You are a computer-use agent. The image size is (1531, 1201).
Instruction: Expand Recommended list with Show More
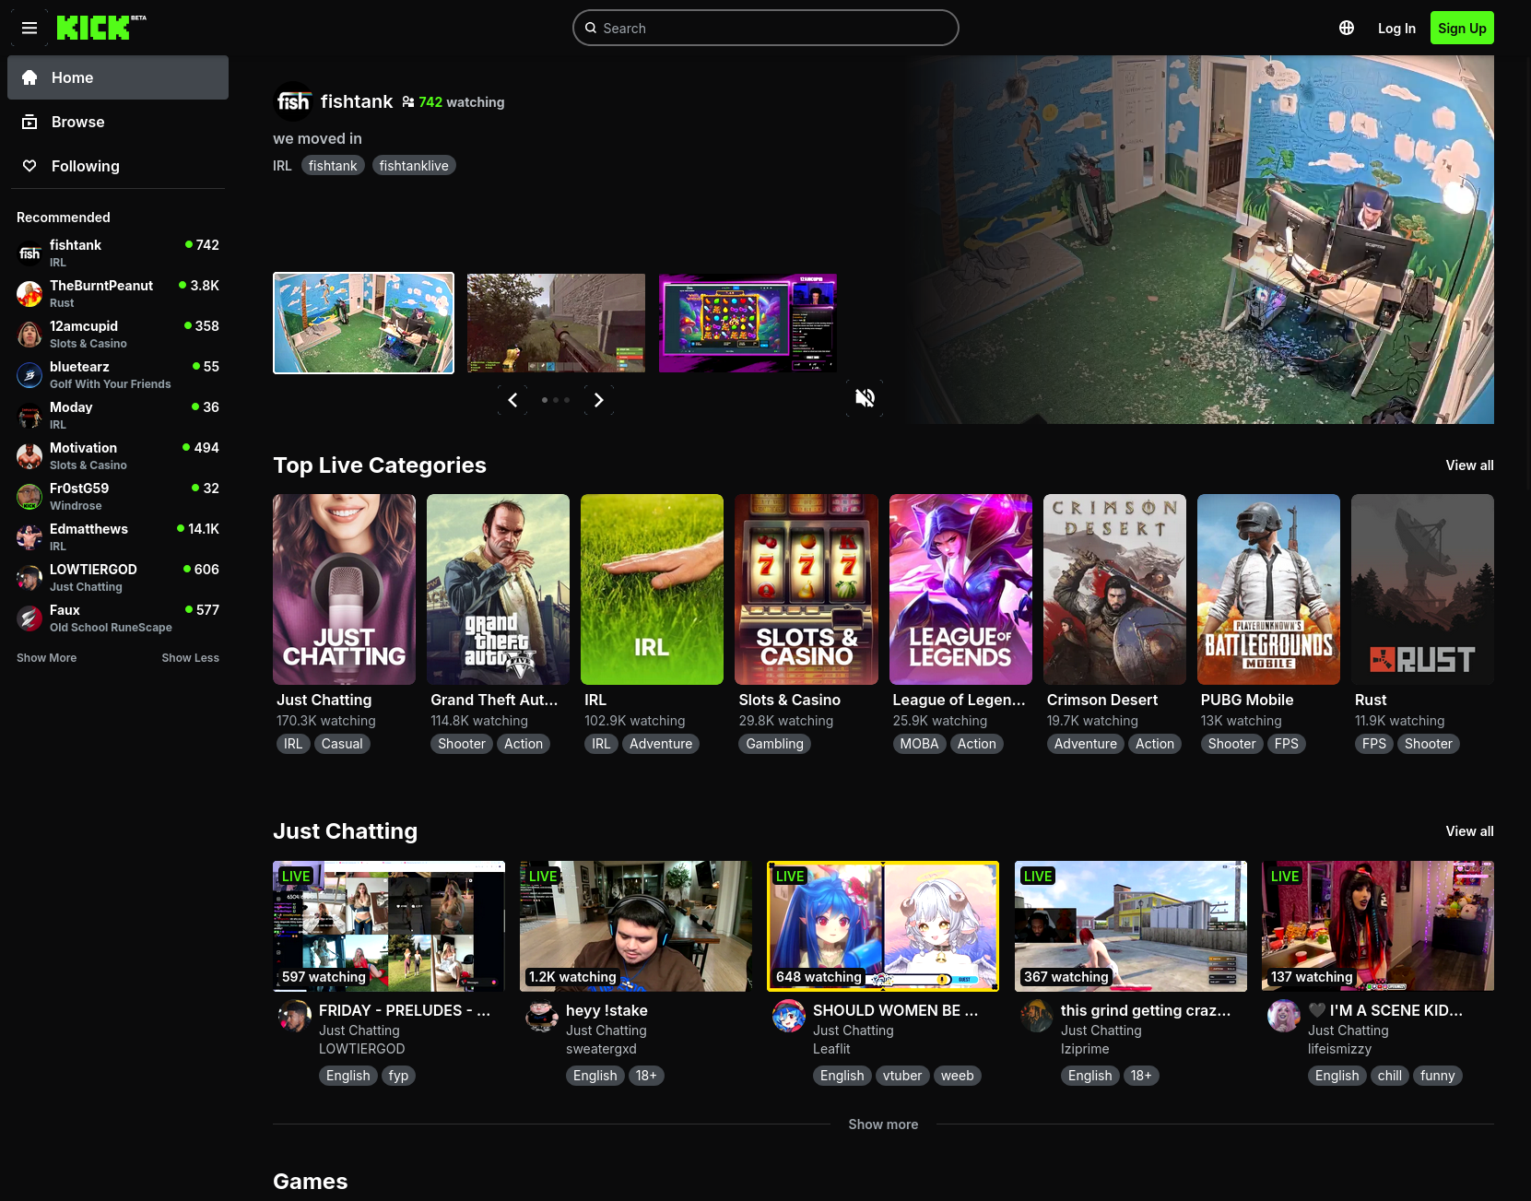coord(47,658)
